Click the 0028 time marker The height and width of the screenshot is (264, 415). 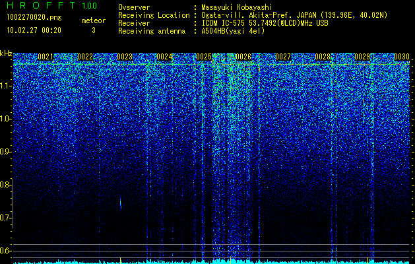323,57
